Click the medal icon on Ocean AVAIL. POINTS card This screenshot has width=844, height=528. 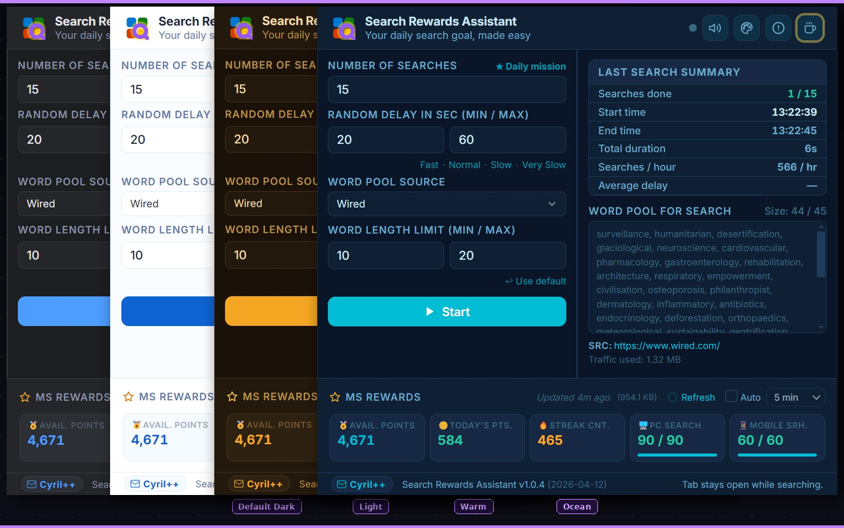343,426
